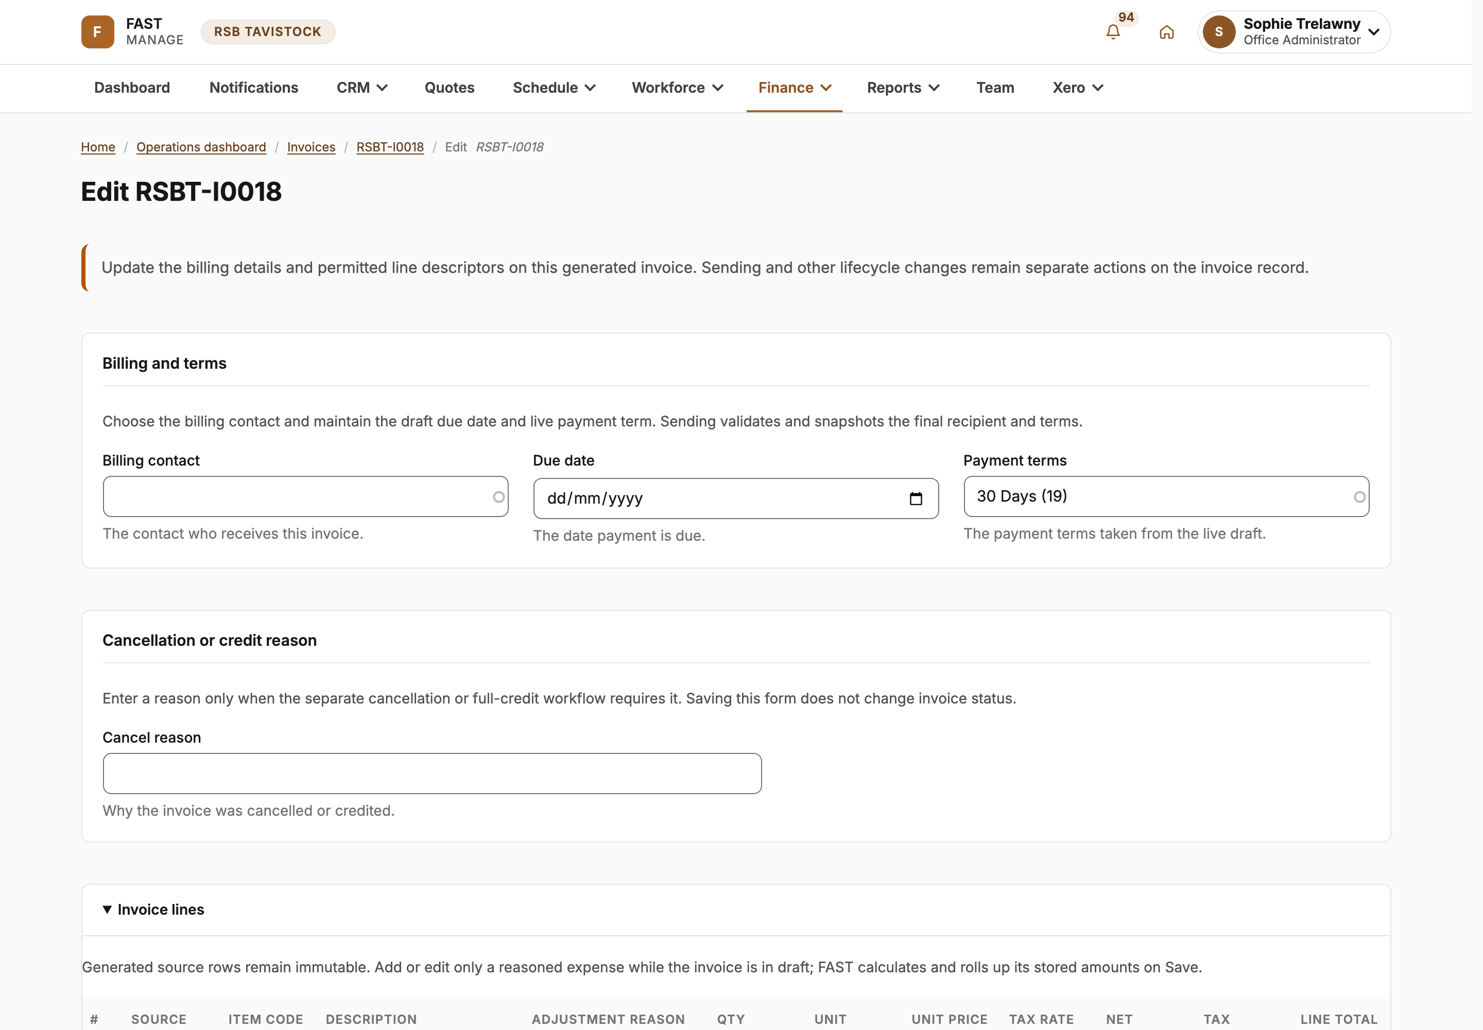Click the LINE TOTAL column header
Screen dimensions: 1483x1030
pyautogui.click(x=1338, y=1019)
